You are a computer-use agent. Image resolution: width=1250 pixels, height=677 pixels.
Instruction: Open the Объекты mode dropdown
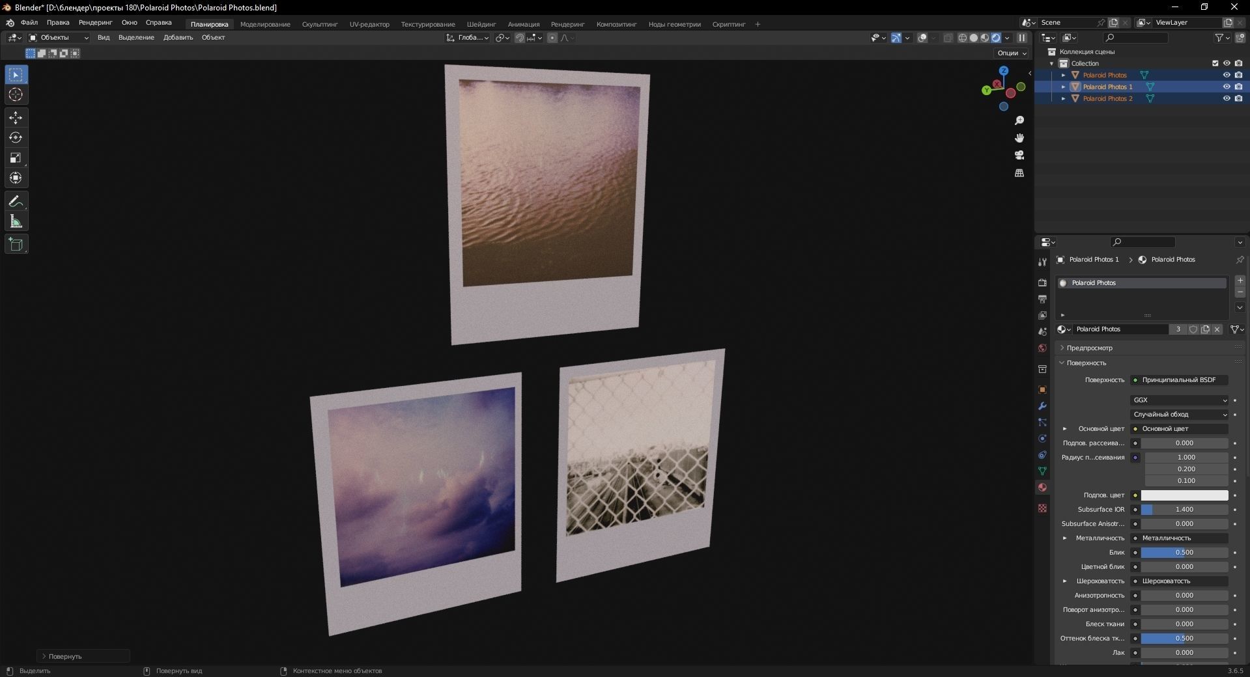click(59, 38)
